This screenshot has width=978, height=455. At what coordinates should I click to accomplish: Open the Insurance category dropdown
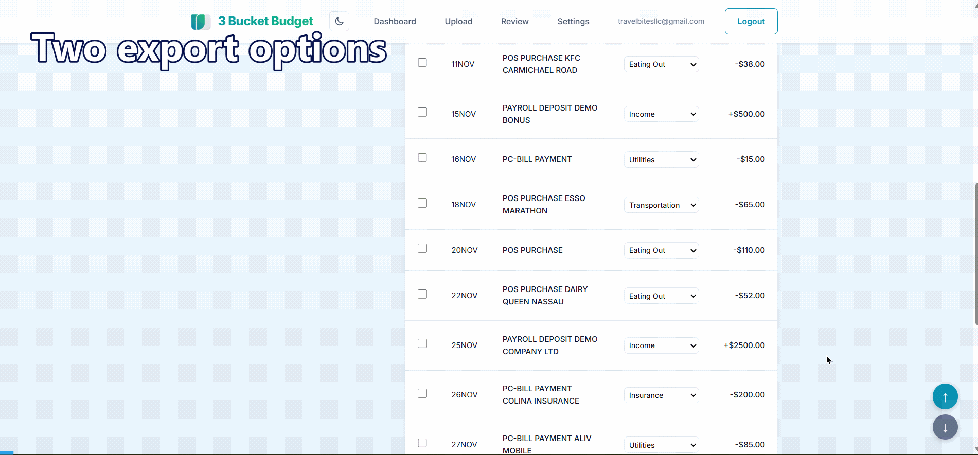[661, 395]
